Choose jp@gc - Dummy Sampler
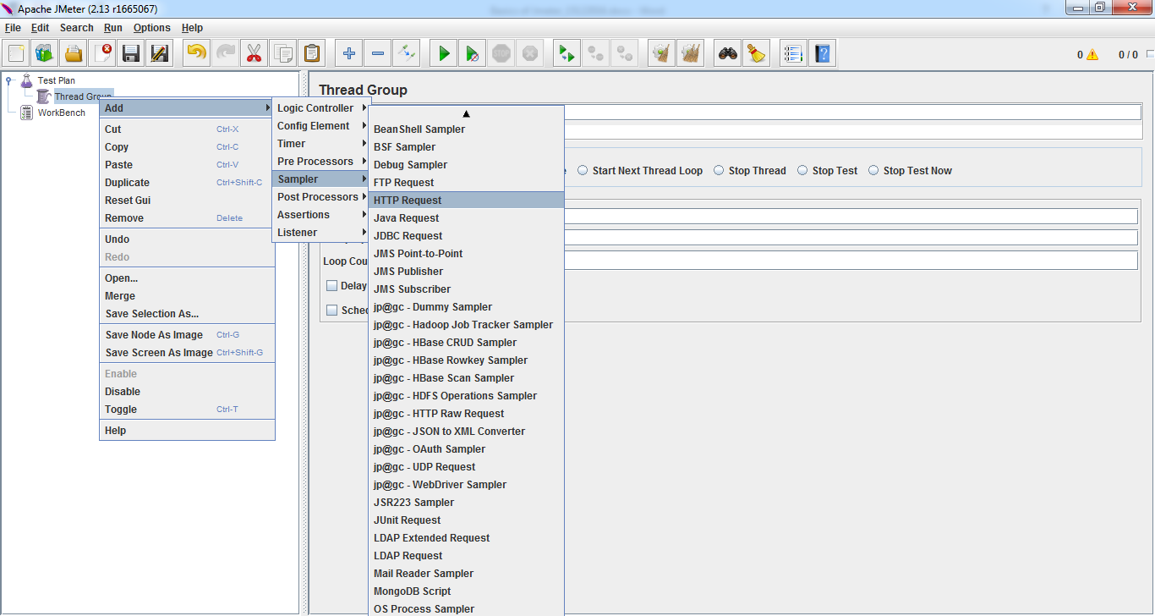 [x=466, y=307]
